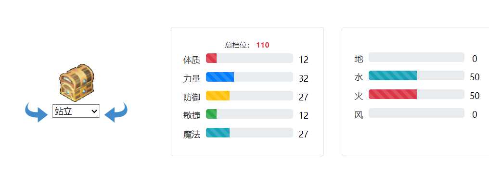Click the right rotate arrow icon
489x173 pixels.
click(x=116, y=112)
